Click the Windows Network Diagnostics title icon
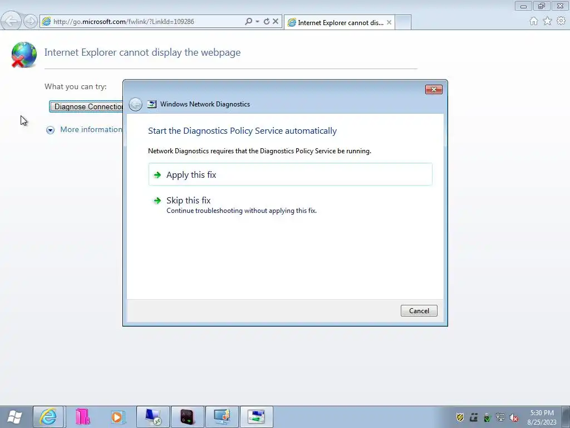 click(x=152, y=104)
